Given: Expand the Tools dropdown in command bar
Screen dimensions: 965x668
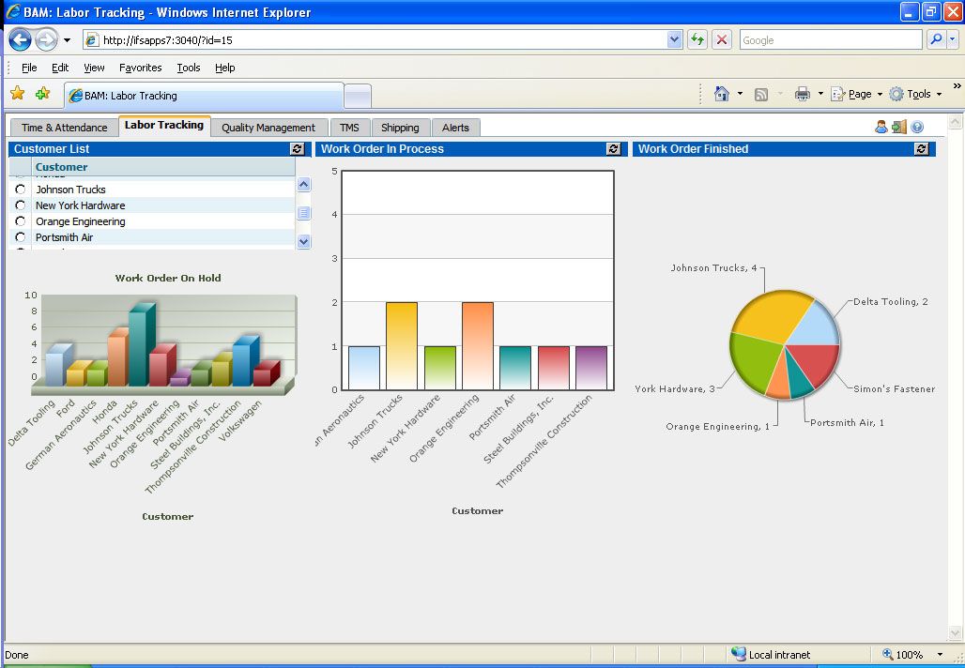Looking at the screenshot, I should (916, 94).
